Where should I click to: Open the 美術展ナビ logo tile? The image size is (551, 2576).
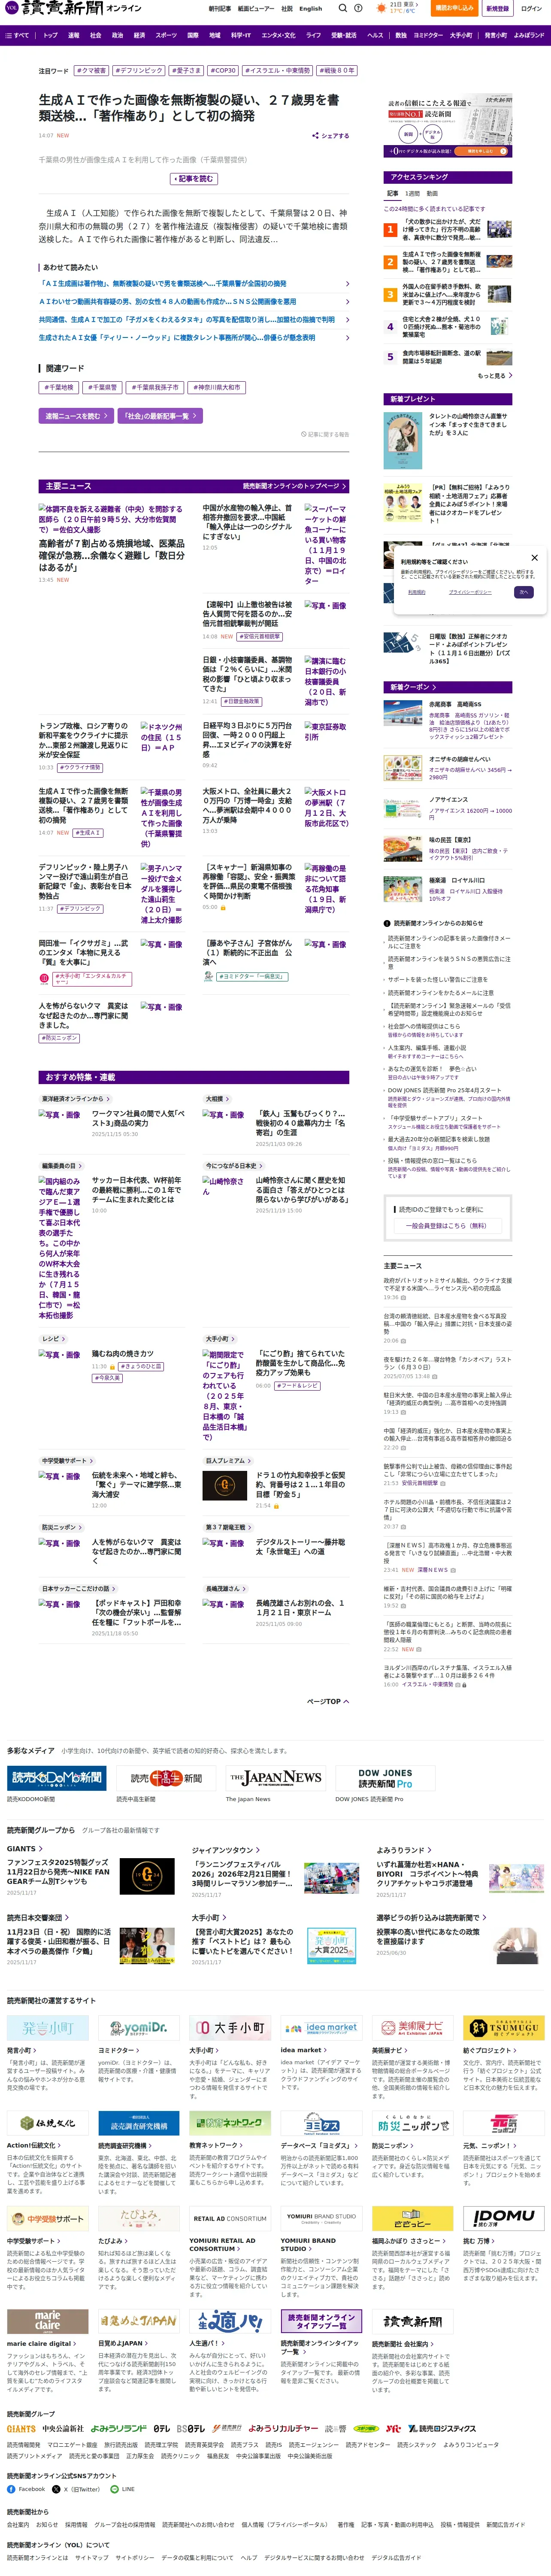413,2028
